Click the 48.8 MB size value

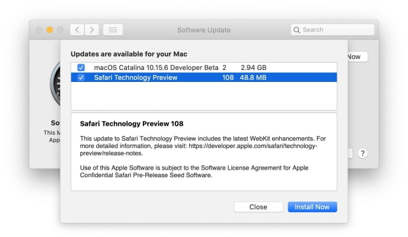(253, 78)
